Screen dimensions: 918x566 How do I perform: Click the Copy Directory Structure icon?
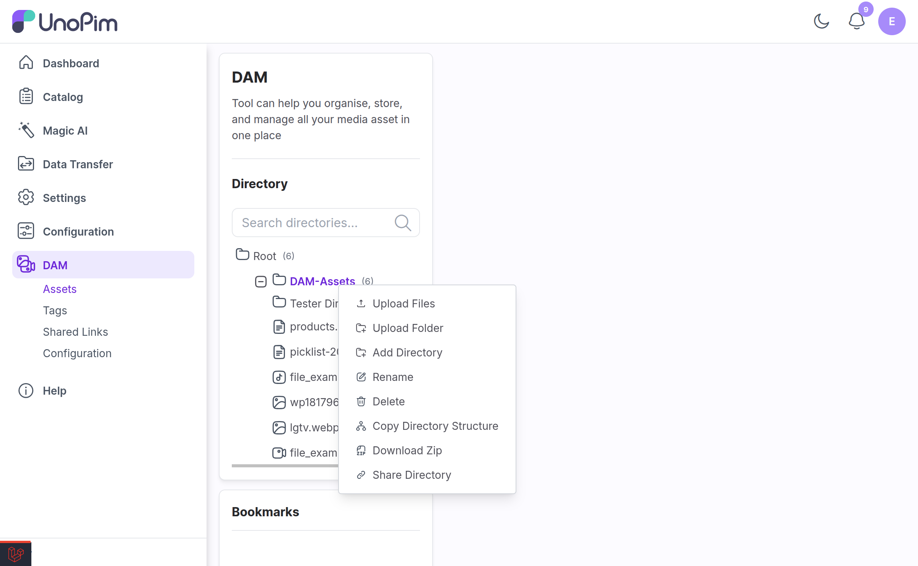(361, 426)
